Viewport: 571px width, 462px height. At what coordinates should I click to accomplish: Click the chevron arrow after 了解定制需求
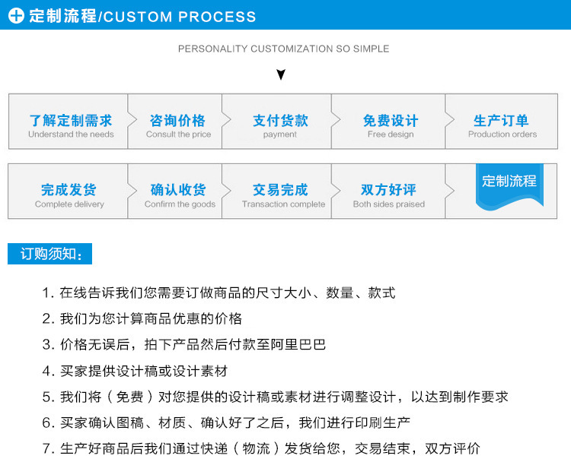(x=132, y=120)
